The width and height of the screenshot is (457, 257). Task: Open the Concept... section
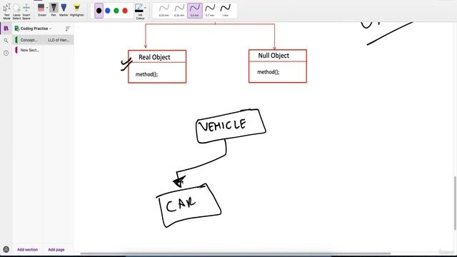click(29, 40)
